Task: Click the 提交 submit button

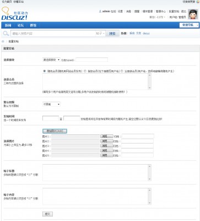Action: pos(47,214)
